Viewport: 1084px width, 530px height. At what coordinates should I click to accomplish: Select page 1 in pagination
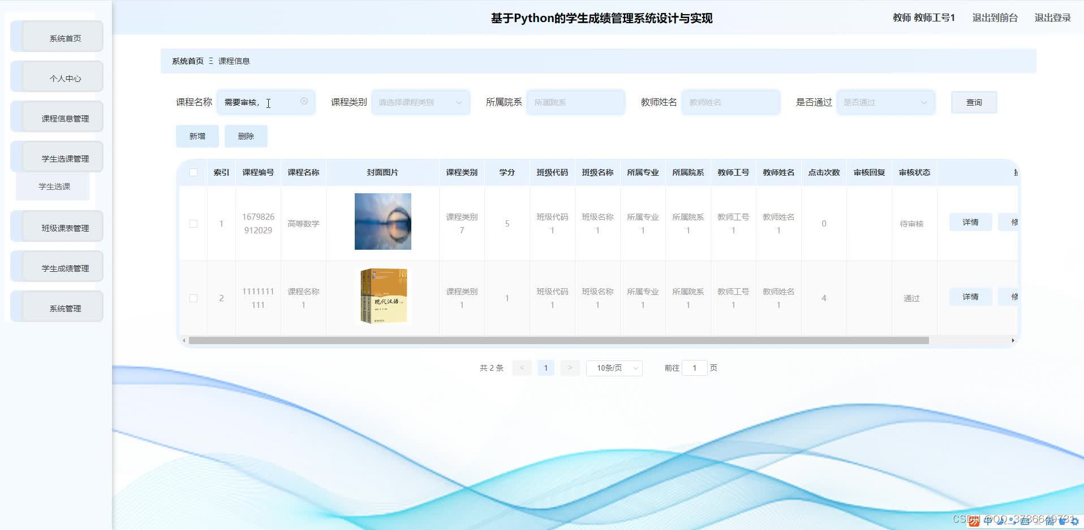pyautogui.click(x=545, y=368)
